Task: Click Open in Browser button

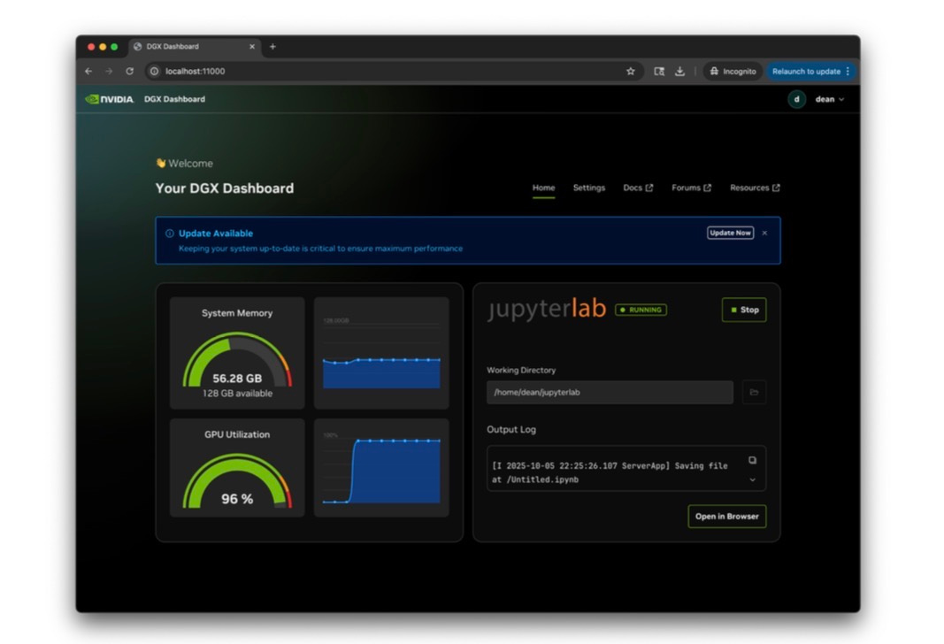Action: 727,517
